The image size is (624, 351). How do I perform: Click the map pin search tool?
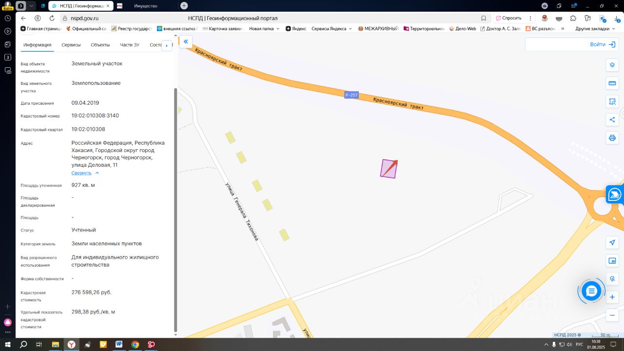coord(612,279)
